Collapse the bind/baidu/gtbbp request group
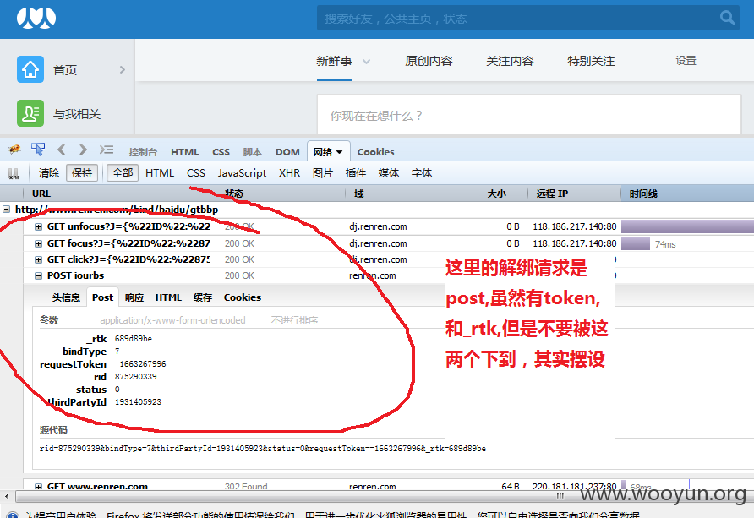754x518 pixels. click(x=6, y=210)
